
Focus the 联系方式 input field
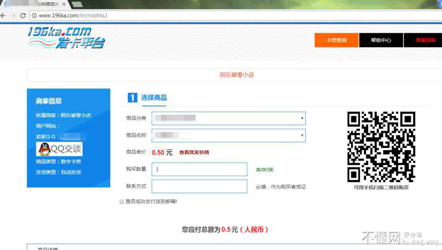(x=199, y=186)
